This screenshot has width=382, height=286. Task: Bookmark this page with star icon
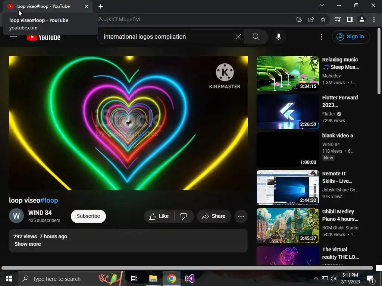[x=323, y=19]
